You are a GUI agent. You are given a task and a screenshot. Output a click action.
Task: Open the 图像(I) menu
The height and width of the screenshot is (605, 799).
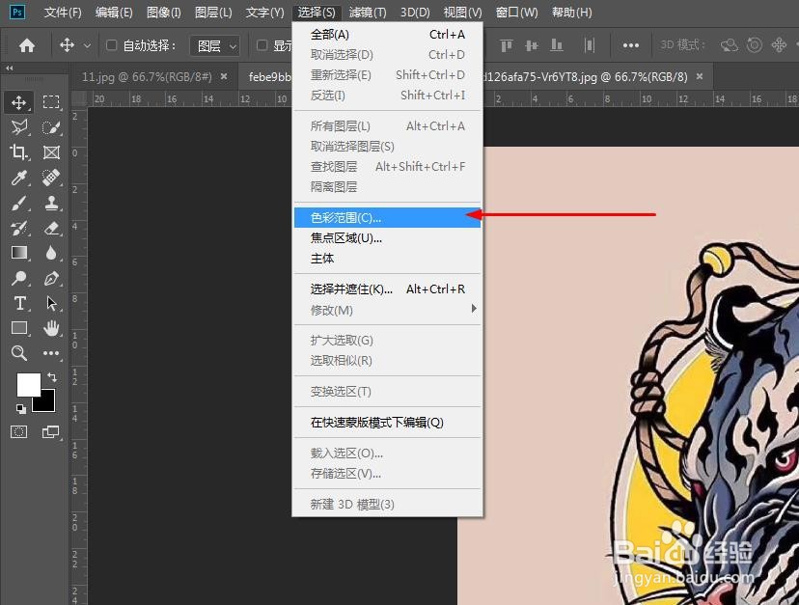click(x=164, y=12)
